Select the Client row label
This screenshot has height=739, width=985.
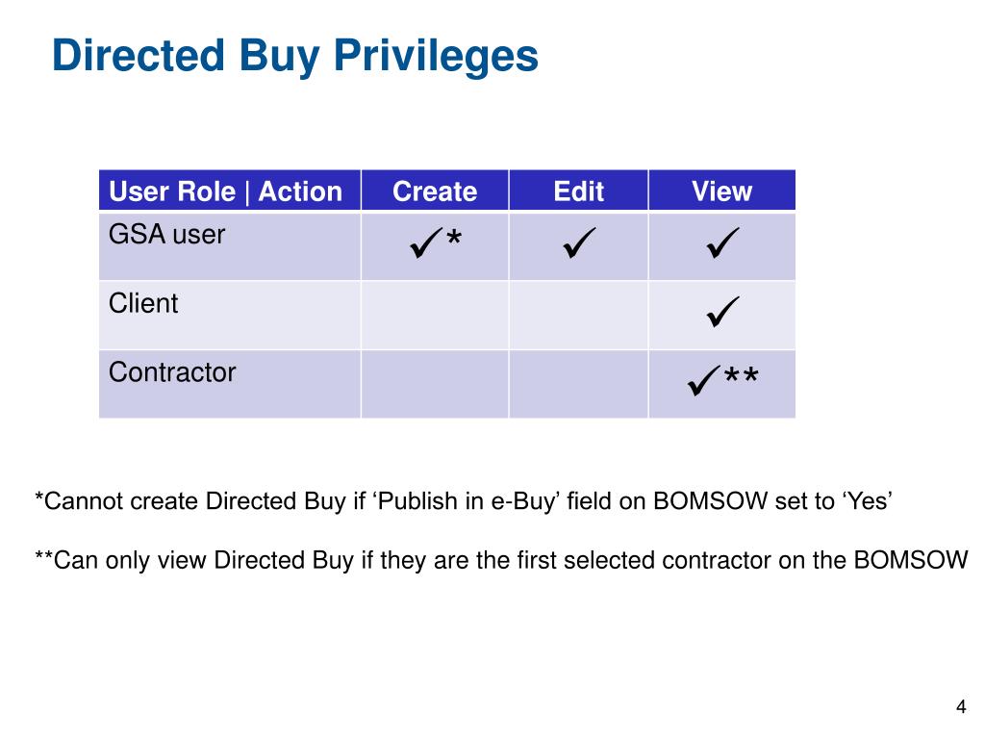(143, 303)
